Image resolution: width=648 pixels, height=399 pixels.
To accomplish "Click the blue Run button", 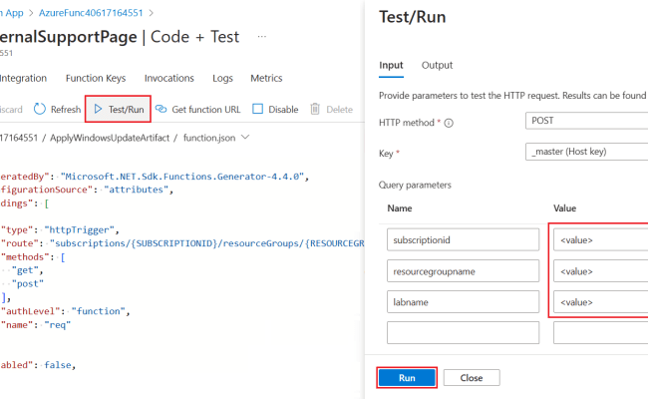I will click(407, 377).
